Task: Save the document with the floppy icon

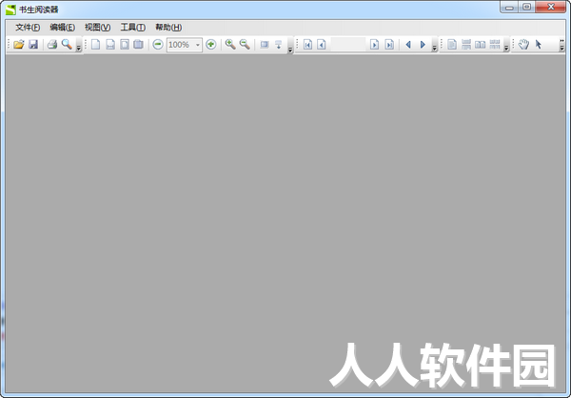Action: (33, 45)
